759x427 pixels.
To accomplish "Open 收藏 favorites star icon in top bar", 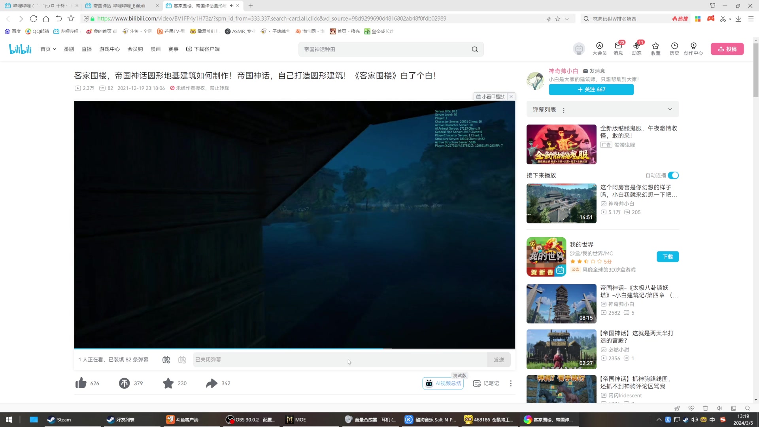I will coord(656,49).
